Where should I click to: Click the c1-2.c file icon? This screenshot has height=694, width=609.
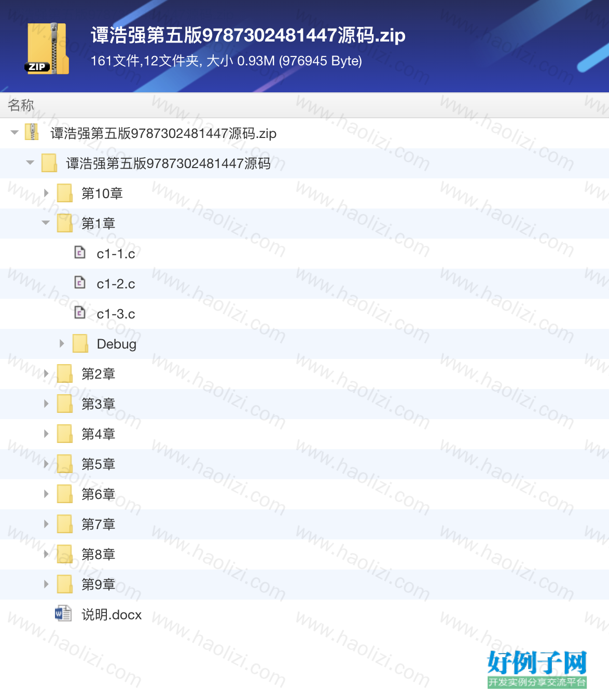tap(80, 283)
